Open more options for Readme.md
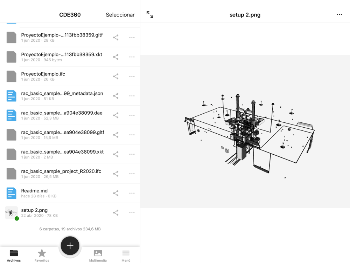350x263 pixels. click(132, 193)
